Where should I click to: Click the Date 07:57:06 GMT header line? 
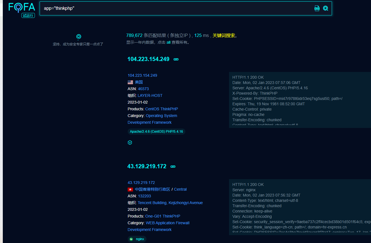(x=266, y=83)
